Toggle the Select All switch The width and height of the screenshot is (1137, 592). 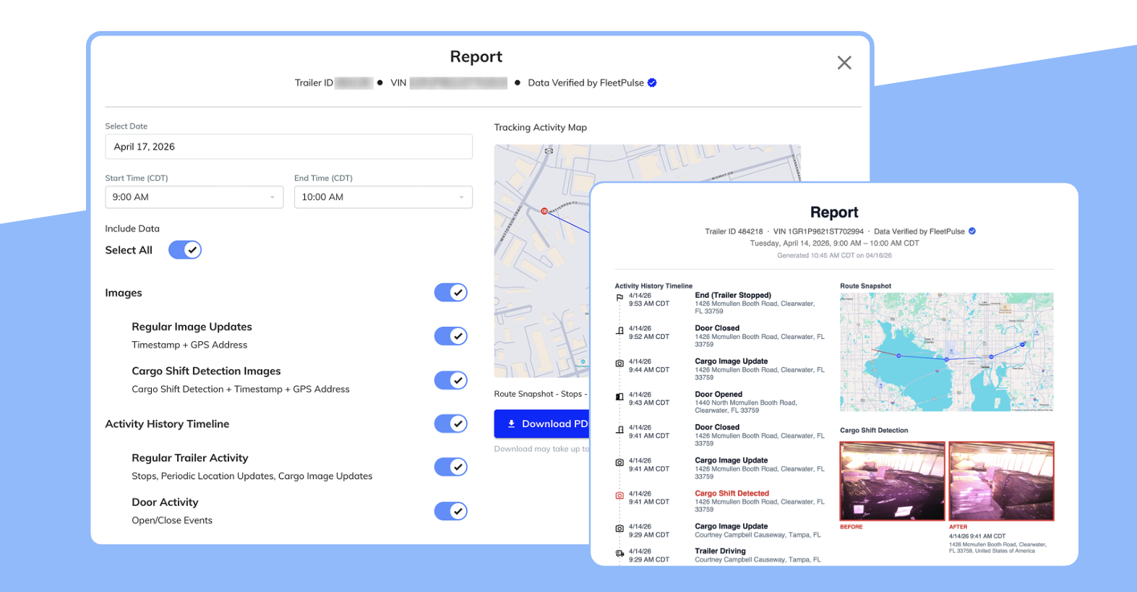(185, 250)
